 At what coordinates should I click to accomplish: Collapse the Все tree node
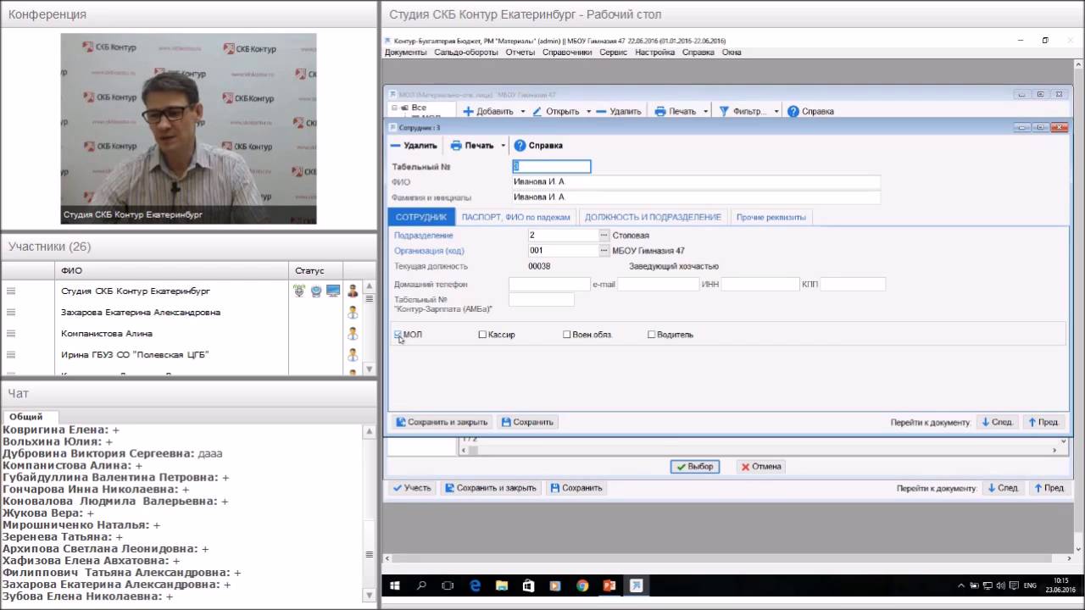point(394,108)
